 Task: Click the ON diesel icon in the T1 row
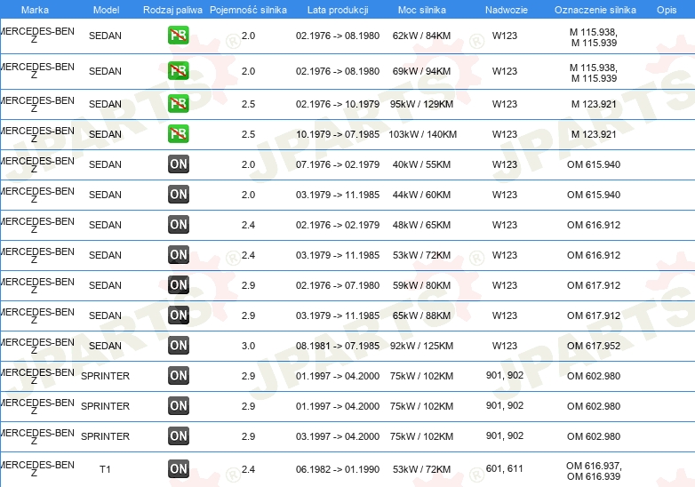click(x=179, y=469)
